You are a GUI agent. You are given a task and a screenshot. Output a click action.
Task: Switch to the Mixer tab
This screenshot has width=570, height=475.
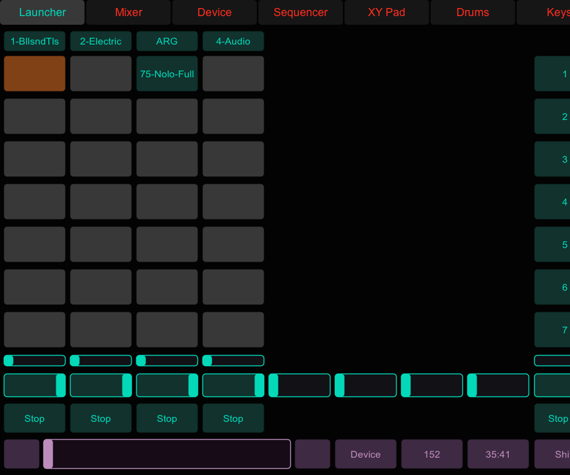[128, 12]
